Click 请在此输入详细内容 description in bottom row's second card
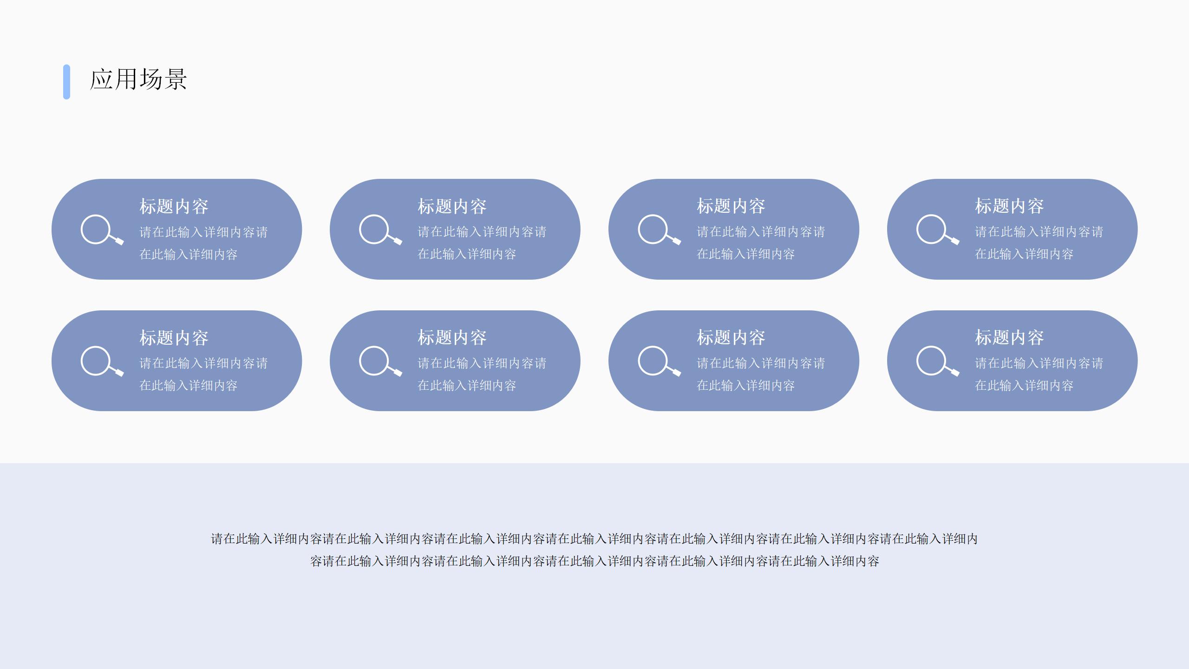Image resolution: width=1189 pixels, height=669 pixels. tap(482, 374)
